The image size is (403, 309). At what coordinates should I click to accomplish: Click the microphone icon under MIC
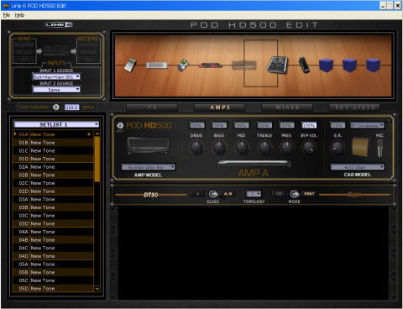pos(379,148)
